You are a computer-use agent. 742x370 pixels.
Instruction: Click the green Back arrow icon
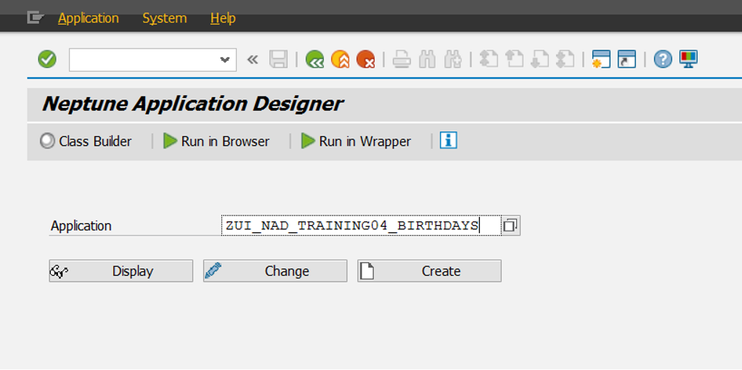point(314,59)
